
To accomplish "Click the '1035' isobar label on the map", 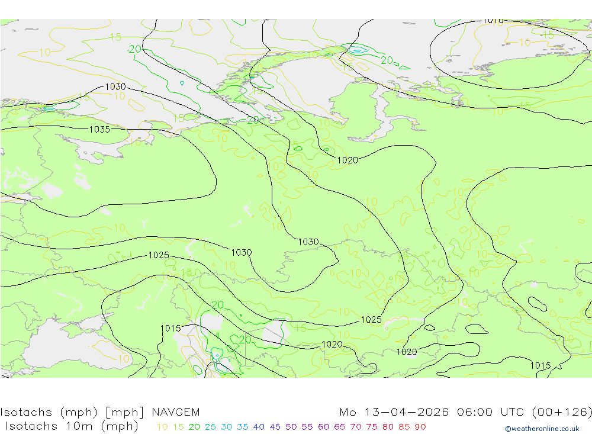I will click(x=99, y=129).
